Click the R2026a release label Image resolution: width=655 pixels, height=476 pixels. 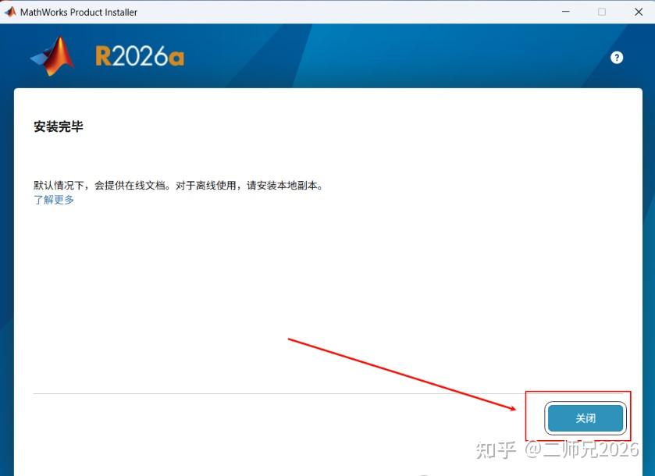(140, 56)
